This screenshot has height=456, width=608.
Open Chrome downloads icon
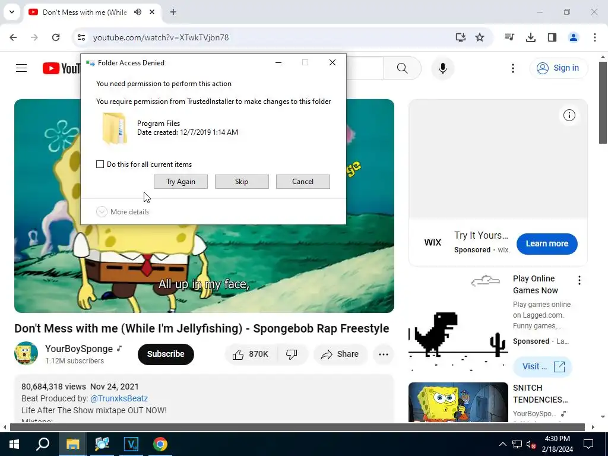[x=531, y=37]
